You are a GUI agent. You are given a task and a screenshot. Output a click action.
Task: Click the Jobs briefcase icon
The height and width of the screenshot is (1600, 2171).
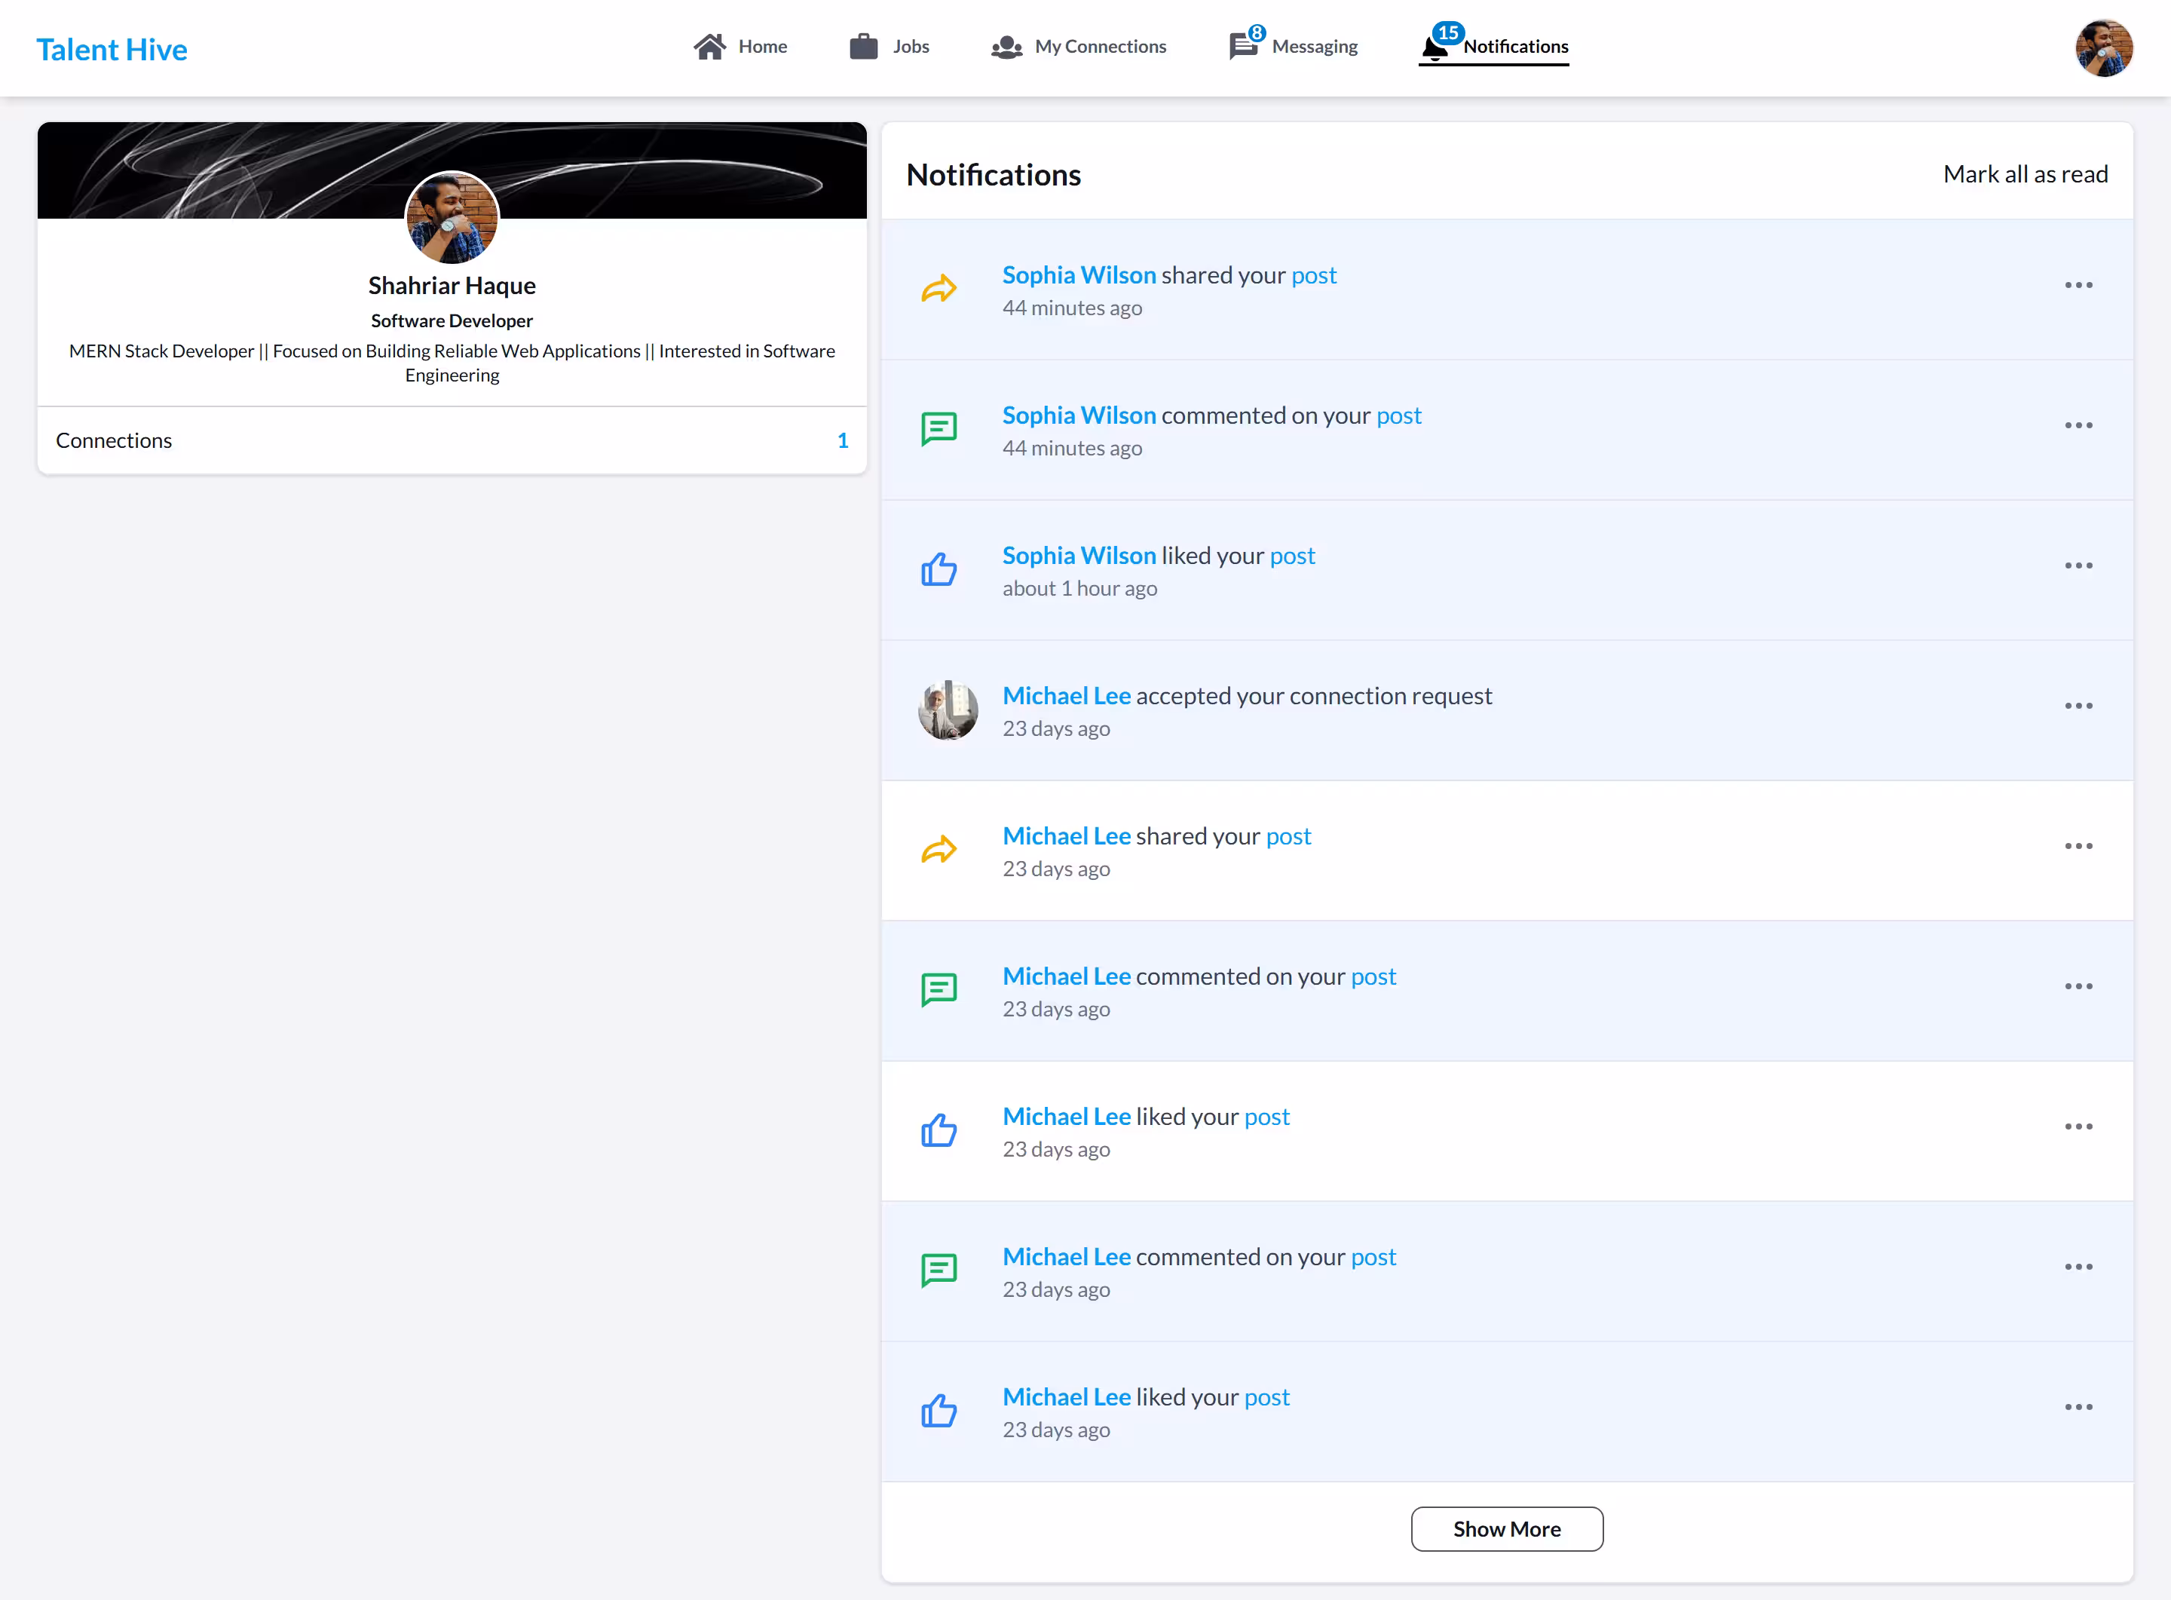[863, 47]
